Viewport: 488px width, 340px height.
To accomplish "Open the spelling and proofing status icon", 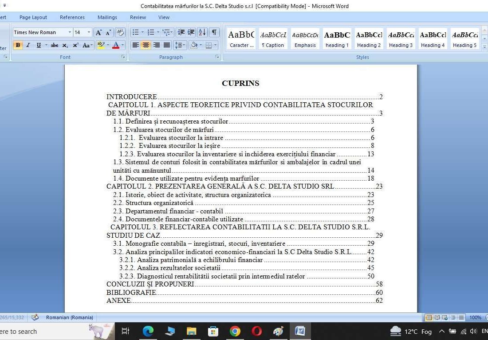I will 35,317.
